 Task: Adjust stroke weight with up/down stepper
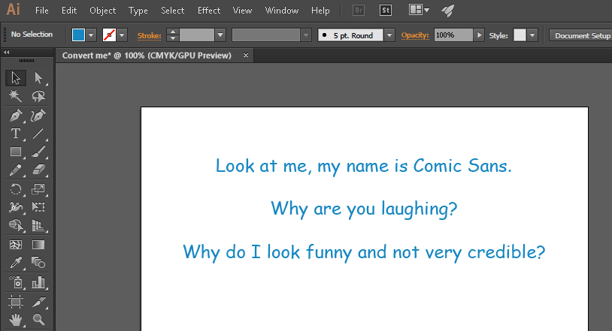(172, 35)
